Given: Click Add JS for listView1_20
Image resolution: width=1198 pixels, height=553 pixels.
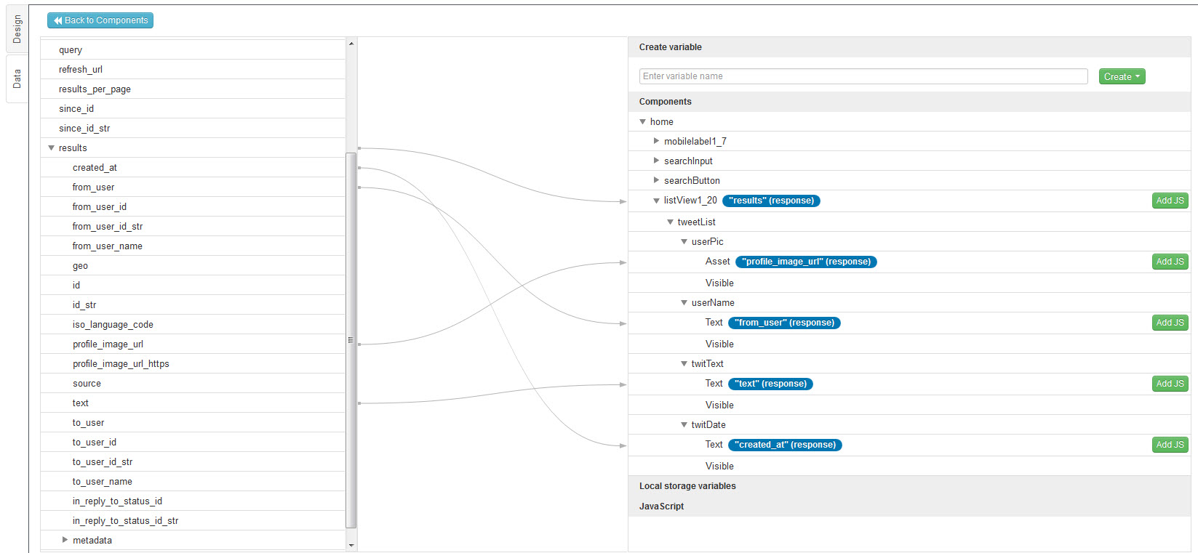Looking at the screenshot, I should point(1170,201).
